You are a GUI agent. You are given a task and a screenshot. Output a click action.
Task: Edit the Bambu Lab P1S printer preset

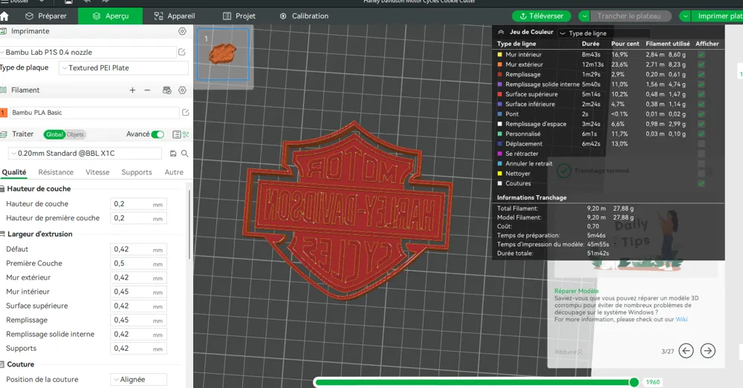coord(182,52)
